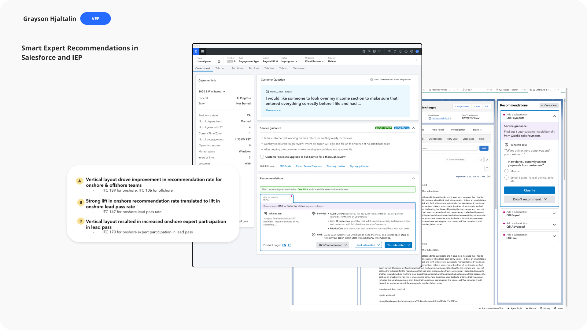Open the chat bubble icon in the top bar
This screenshot has height=330, width=587.
click(380, 51)
